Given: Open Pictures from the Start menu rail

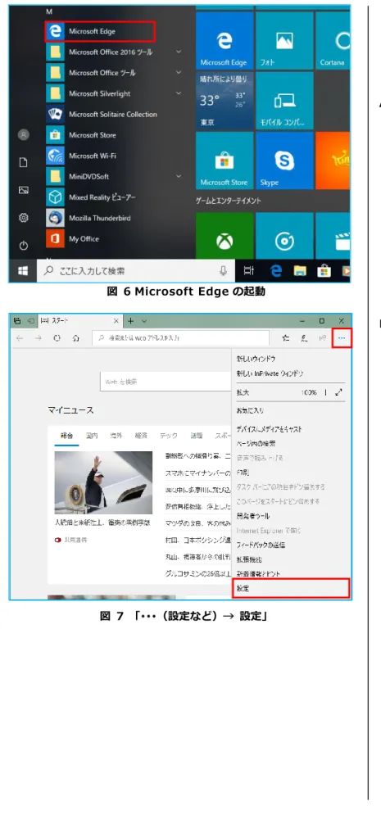Looking at the screenshot, I should (x=24, y=190).
